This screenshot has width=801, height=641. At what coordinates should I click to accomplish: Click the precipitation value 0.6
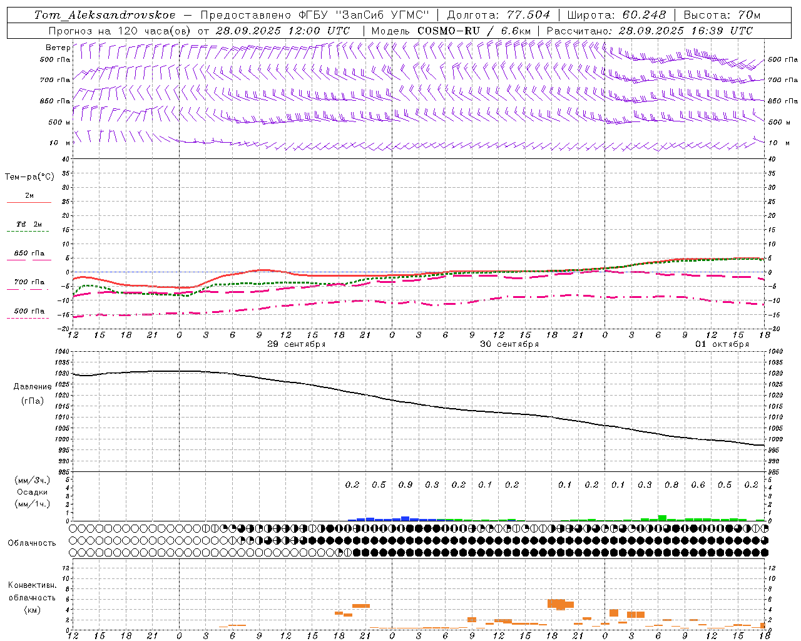tap(698, 485)
